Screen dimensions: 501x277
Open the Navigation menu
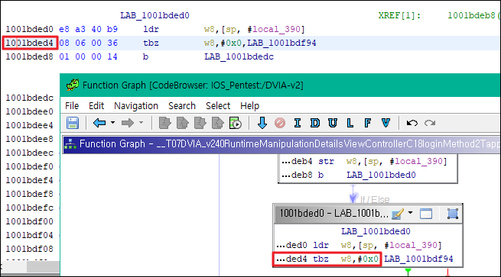pos(136,106)
